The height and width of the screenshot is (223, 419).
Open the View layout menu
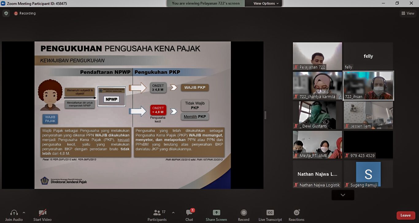point(408,13)
